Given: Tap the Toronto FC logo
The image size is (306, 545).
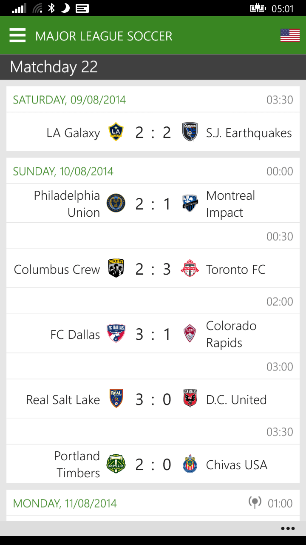Looking at the screenshot, I should (190, 269).
